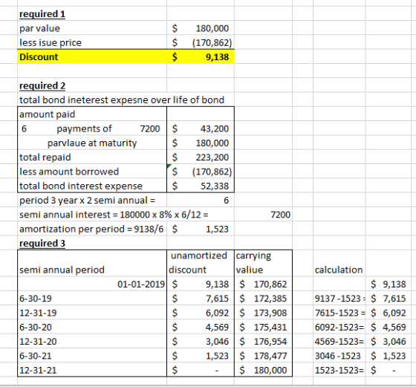Select carrying value 175,431
416x387 pixels.
tap(263, 327)
